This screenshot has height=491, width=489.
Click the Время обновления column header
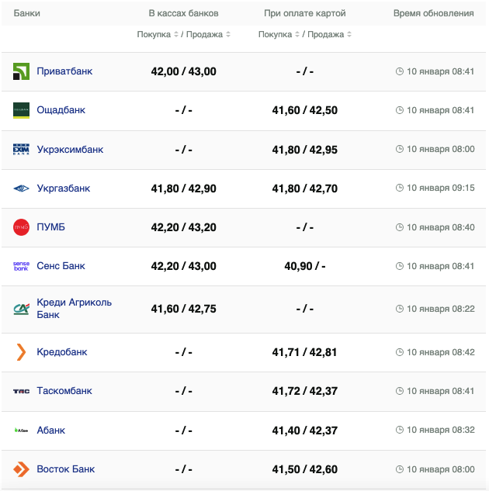[433, 14]
